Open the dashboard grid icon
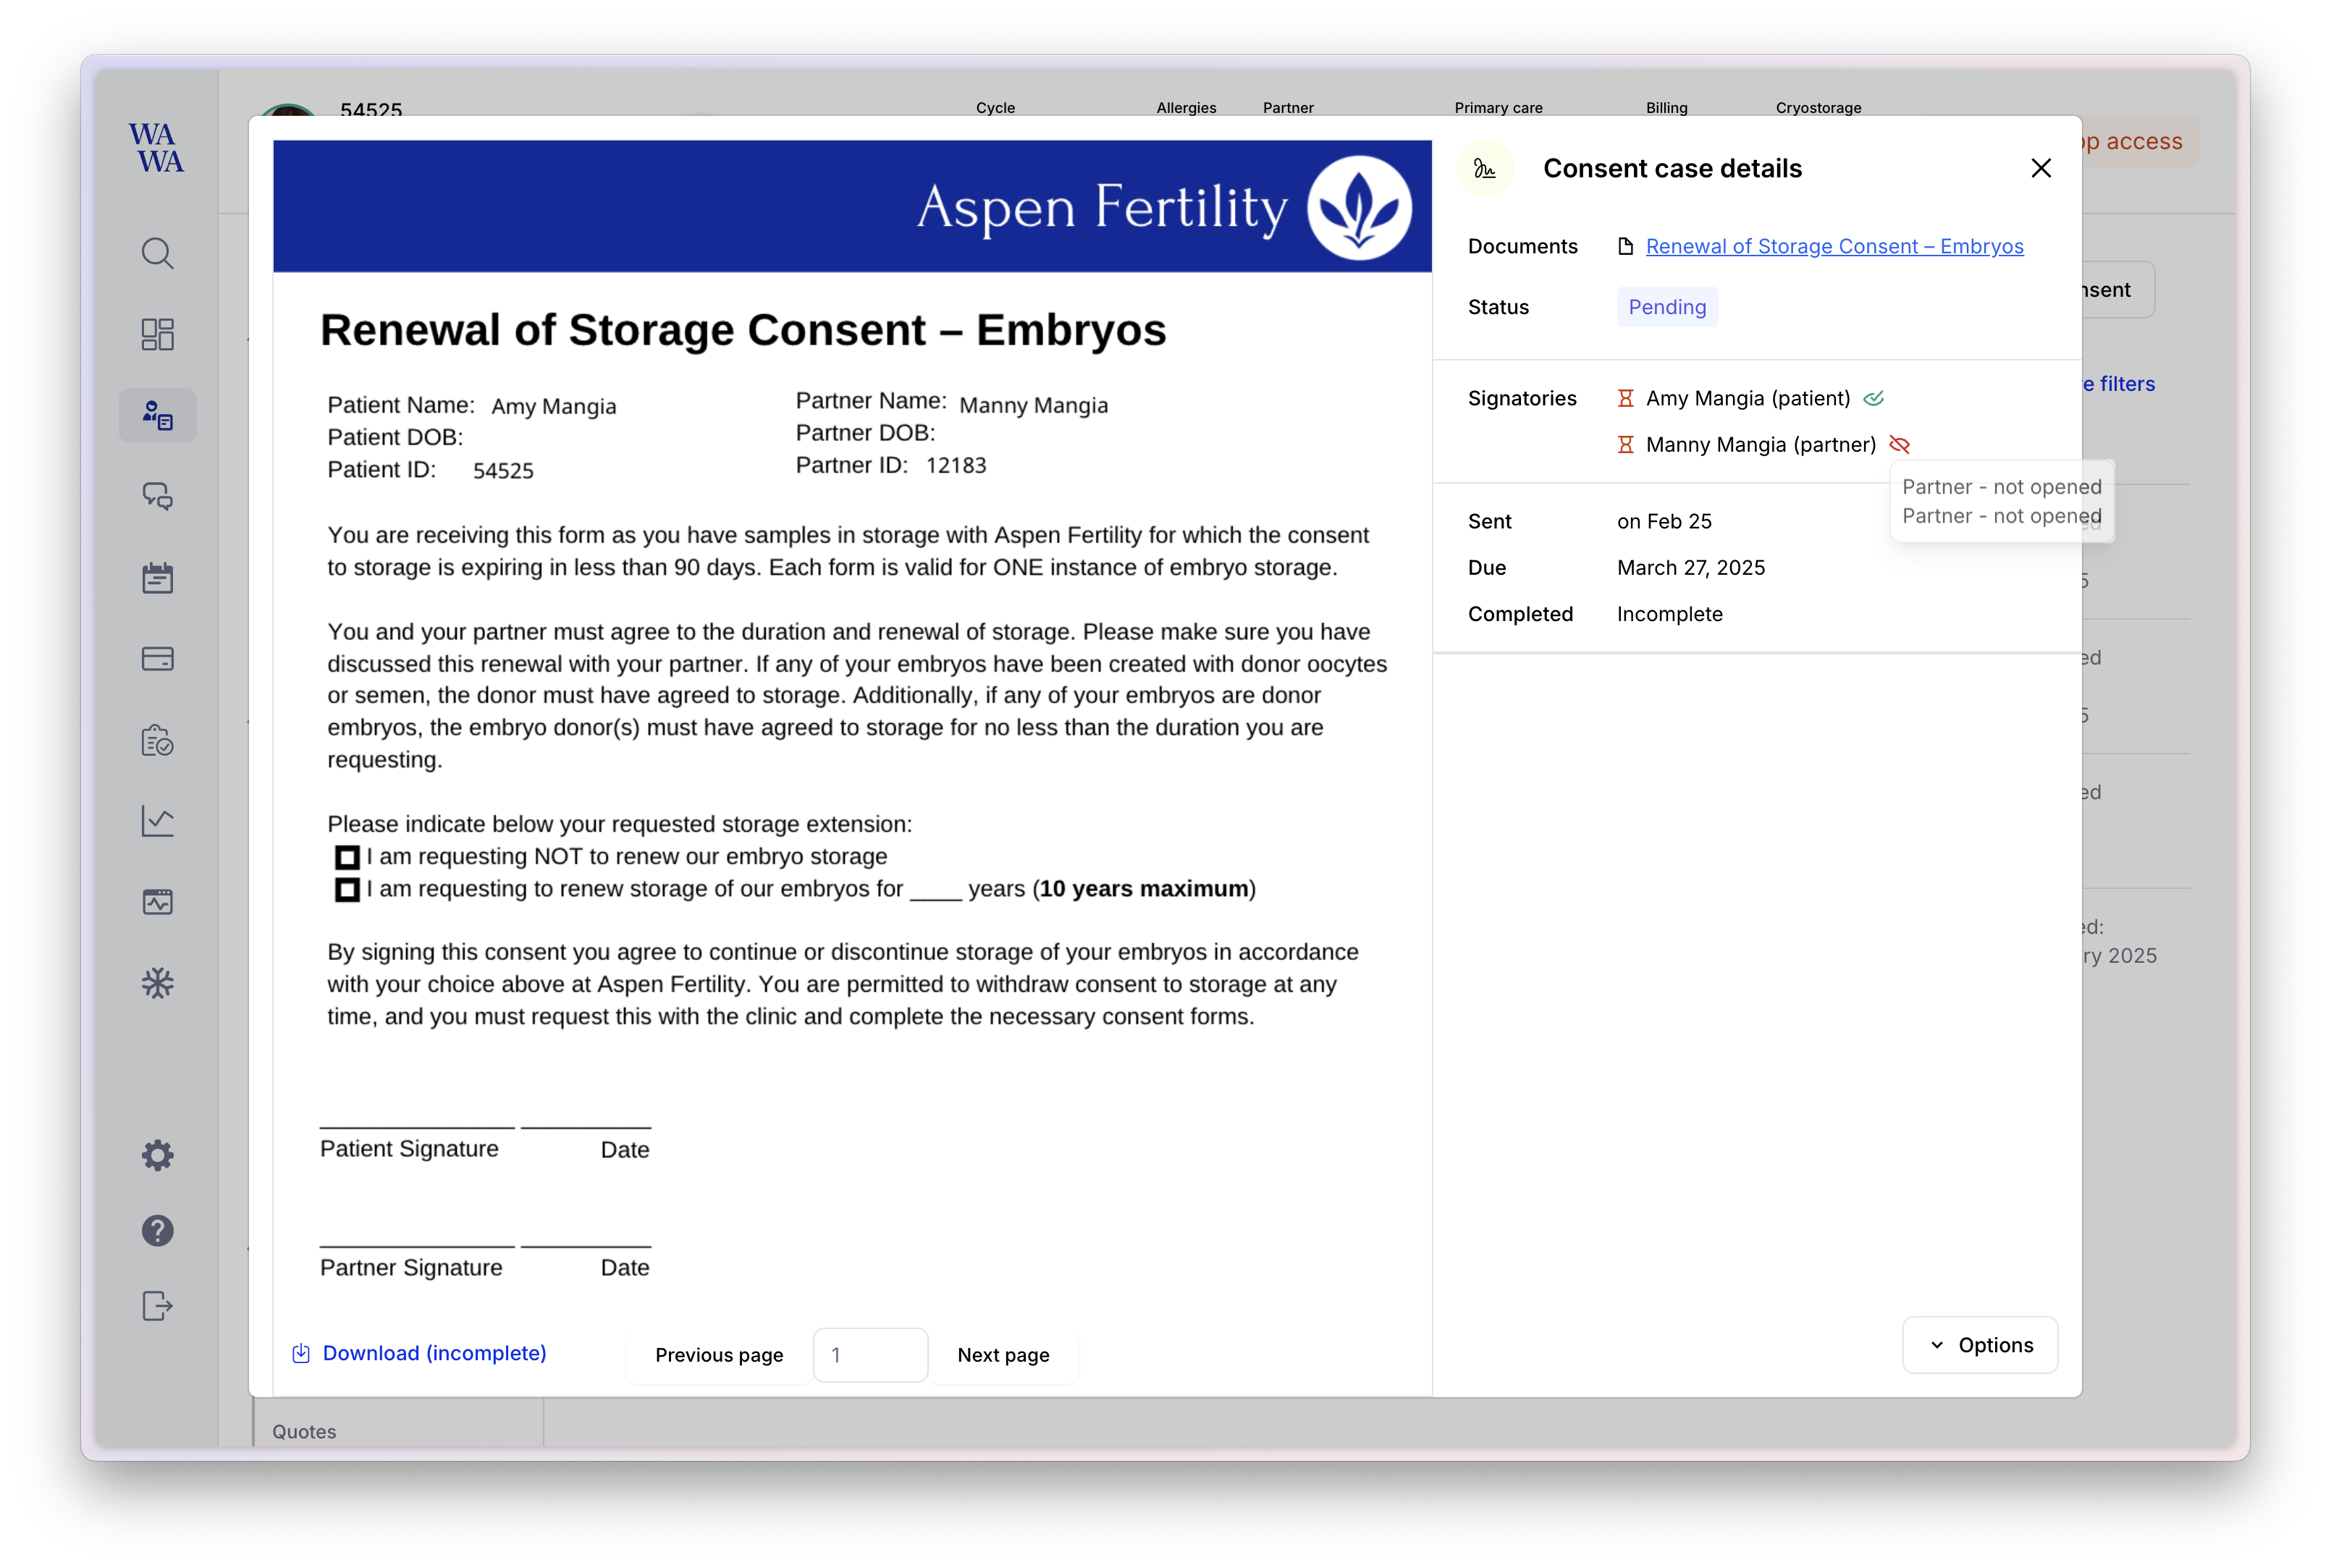 click(157, 334)
